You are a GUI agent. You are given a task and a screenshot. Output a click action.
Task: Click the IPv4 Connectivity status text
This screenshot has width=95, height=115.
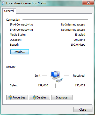[73, 24]
